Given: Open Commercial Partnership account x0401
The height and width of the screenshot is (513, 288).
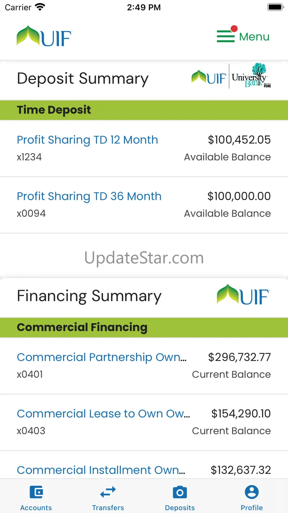Looking at the screenshot, I should [x=102, y=357].
